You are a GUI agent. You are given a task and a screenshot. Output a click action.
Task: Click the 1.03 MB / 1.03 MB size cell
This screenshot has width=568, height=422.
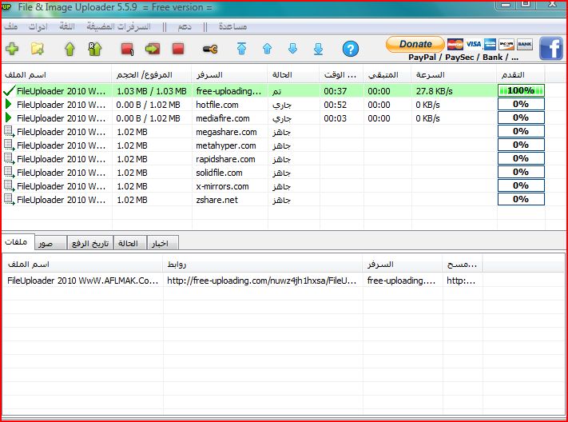point(152,91)
